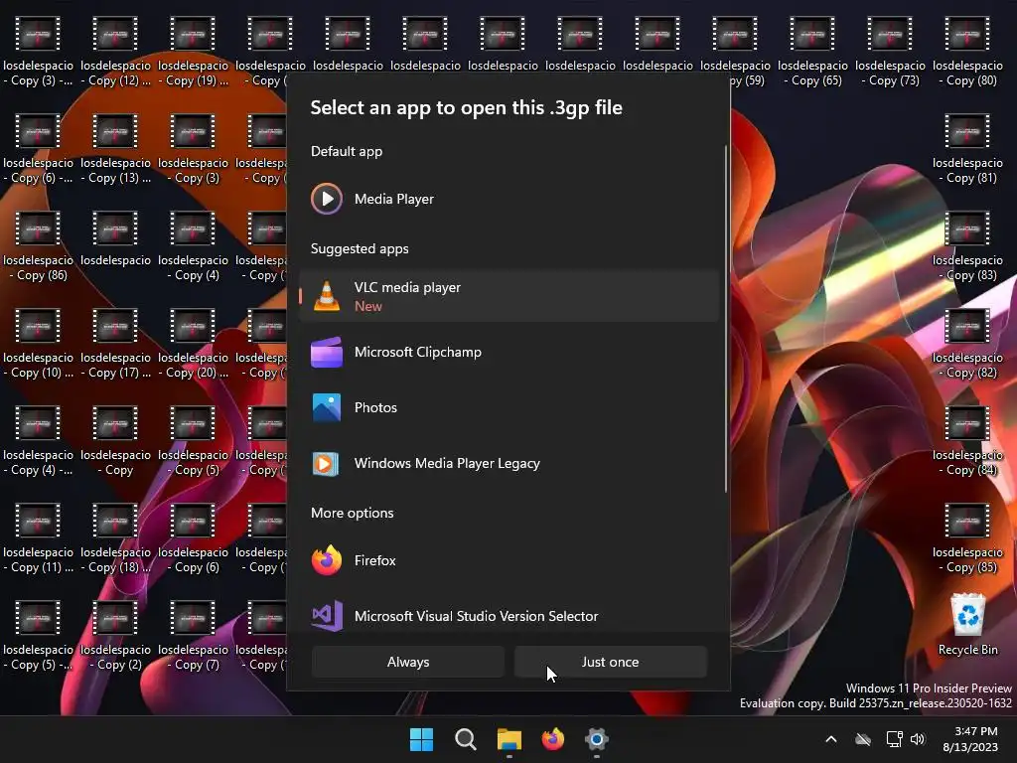The height and width of the screenshot is (763, 1017).
Task: Select the losdelespacio - Copy (10) file
Action: pyautogui.click(x=39, y=344)
